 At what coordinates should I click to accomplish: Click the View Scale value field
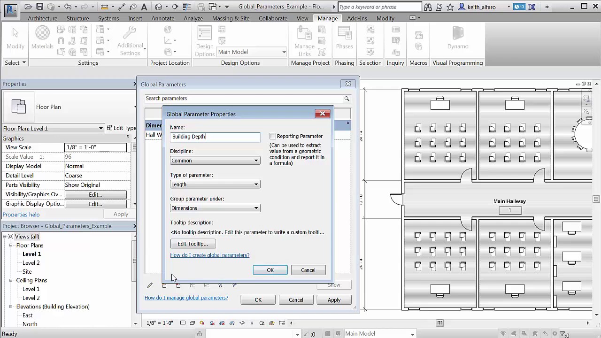pos(95,147)
